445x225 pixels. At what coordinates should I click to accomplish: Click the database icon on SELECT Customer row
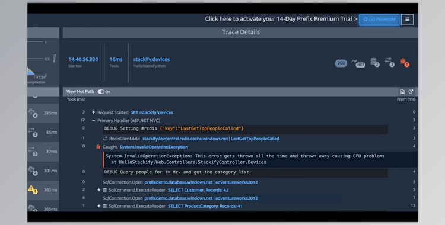(x=104, y=190)
